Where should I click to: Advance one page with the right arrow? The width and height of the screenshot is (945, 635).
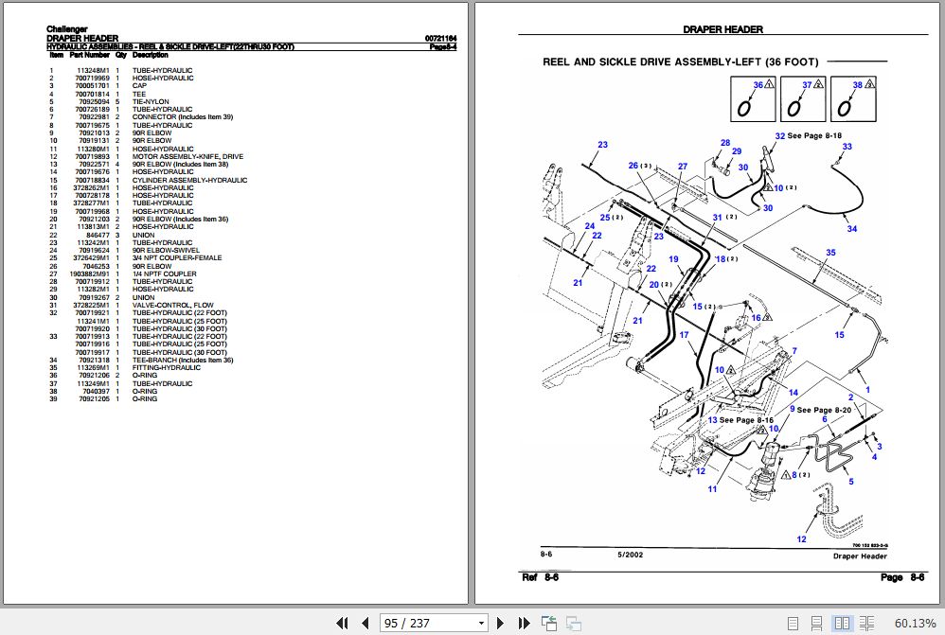coord(500,624)
